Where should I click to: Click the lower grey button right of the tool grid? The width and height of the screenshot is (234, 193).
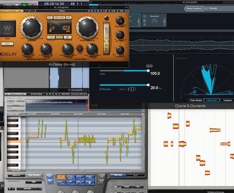point(101,181)
